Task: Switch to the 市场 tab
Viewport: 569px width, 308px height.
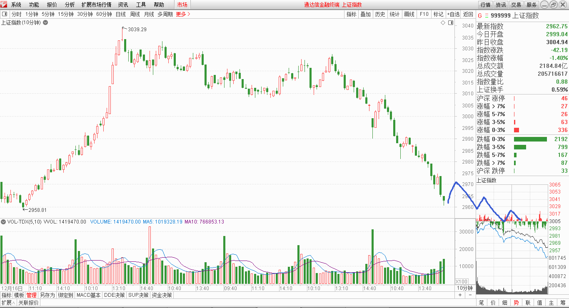Action: [182, 5]
